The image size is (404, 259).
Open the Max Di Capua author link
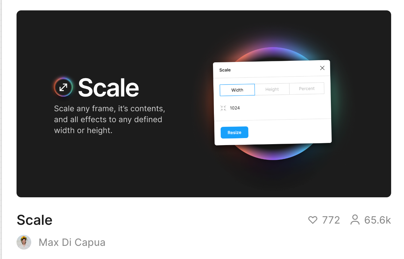[72, 243]
